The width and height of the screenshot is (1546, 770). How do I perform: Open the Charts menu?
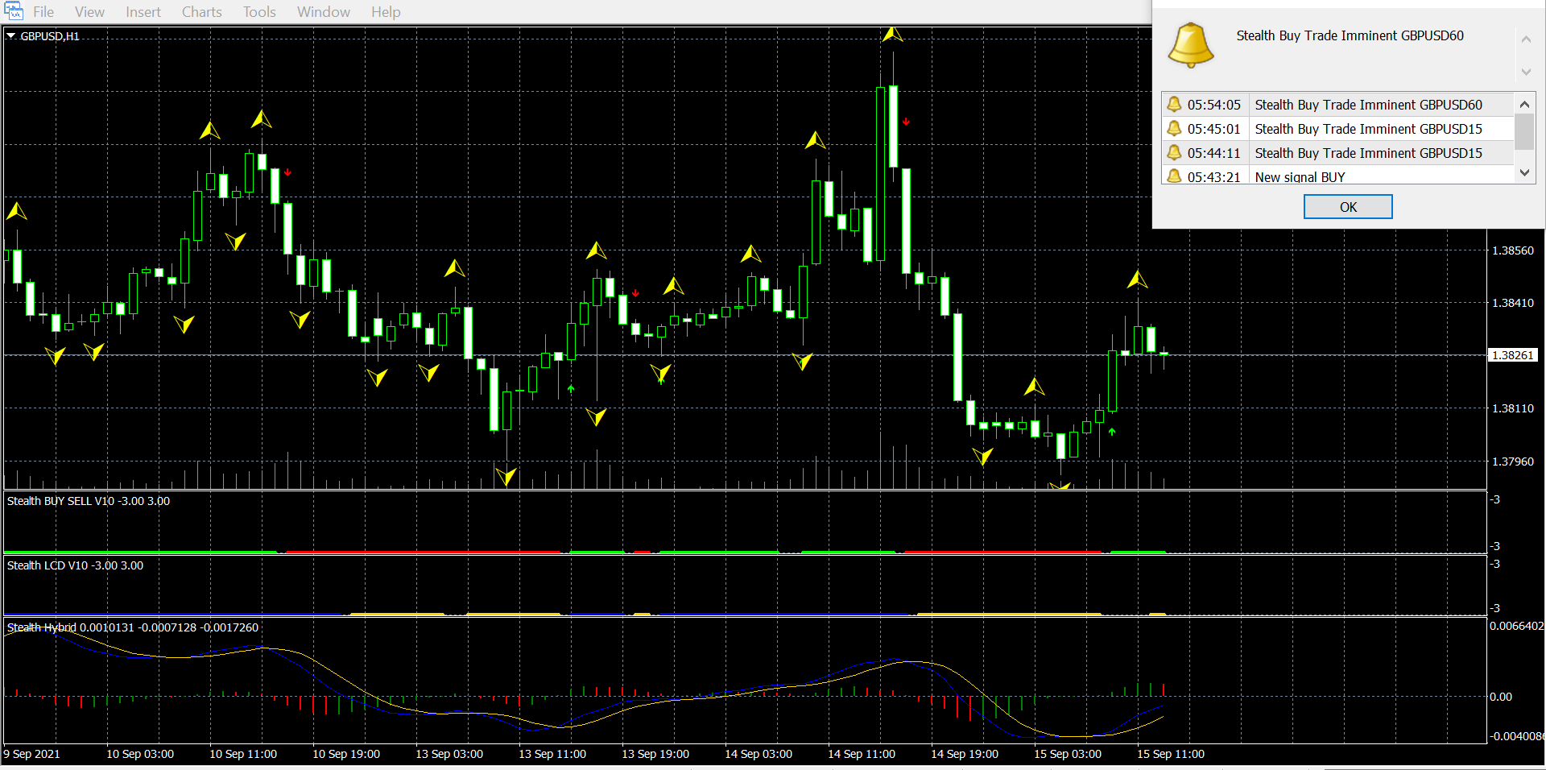coord(201,12)
